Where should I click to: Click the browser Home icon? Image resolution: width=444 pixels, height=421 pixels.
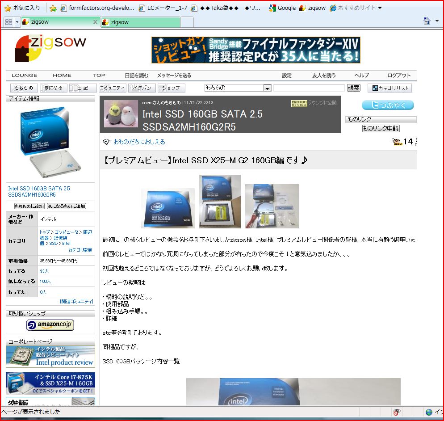coord(427,21)
